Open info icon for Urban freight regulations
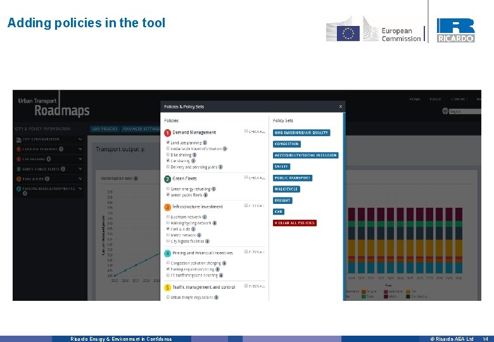 coord(217,297)
